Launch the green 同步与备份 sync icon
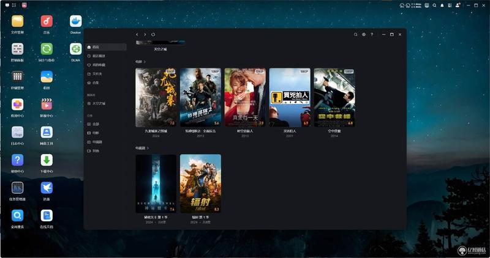The height and width of the screenshot is (258, 490). click(x=47, y=49)
